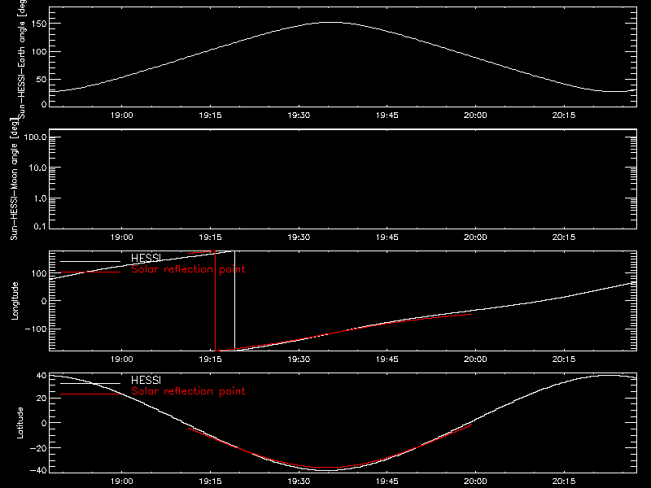Click 19:00 label under Earth angle plot
Screen dimensions: 651x488
click(x=121, y=115)
